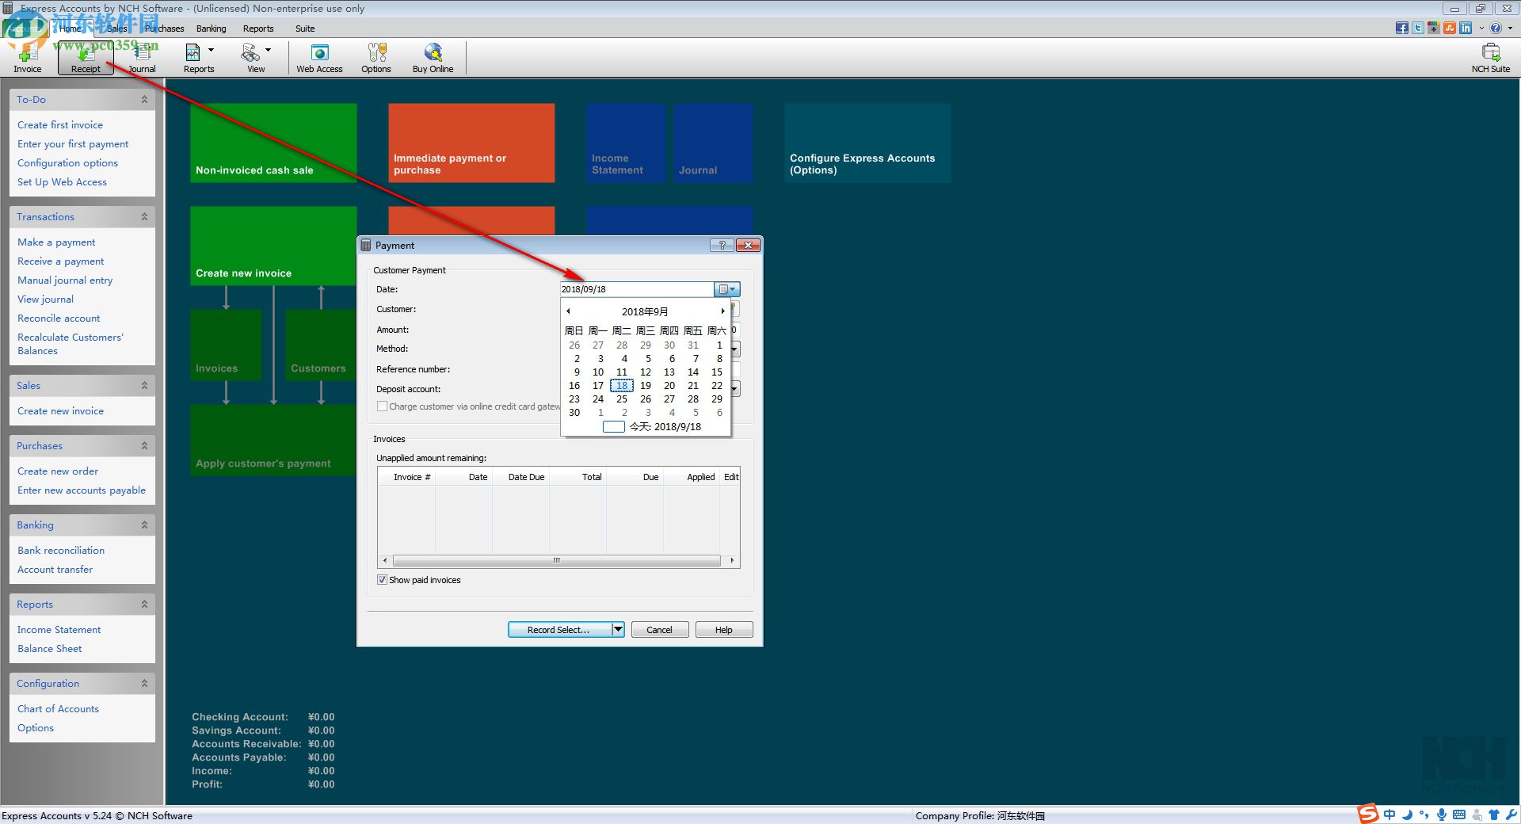This screenshot has width=1521, height=824.
Task: Click the Date input field
Action: [637, 289]
